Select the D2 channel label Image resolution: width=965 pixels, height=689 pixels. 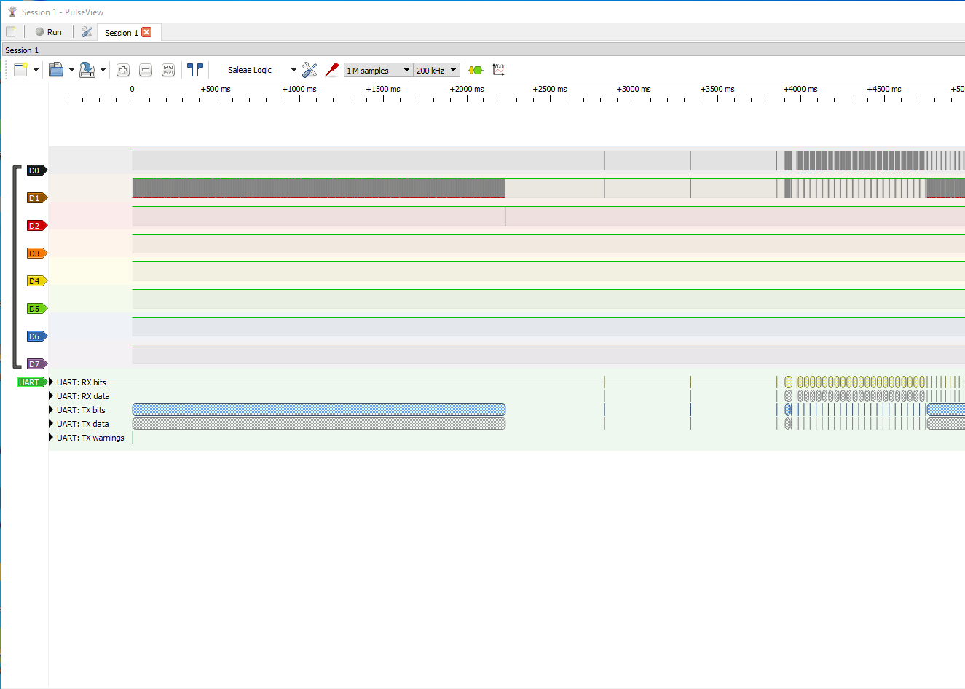point(36,226)
